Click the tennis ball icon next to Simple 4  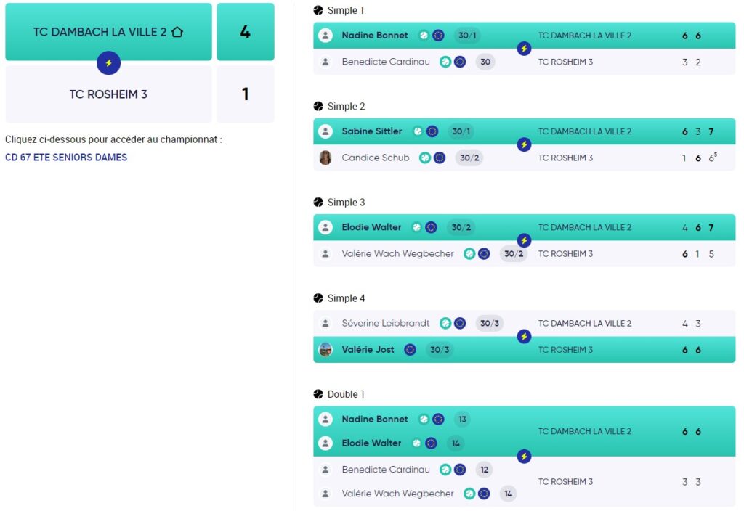tap(318, 298)
